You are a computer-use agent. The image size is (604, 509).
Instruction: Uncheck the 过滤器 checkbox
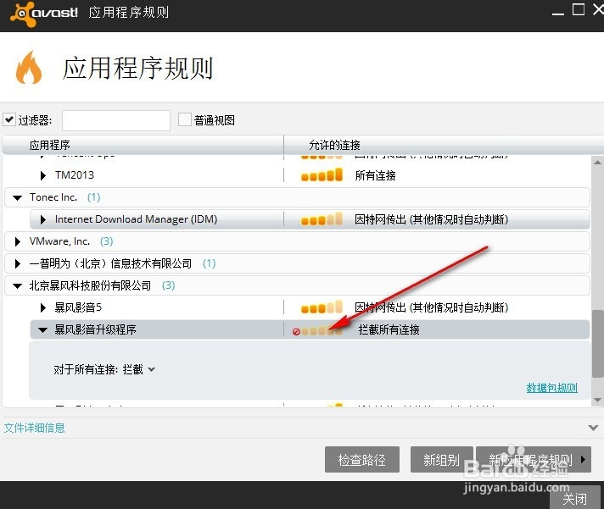9,119
